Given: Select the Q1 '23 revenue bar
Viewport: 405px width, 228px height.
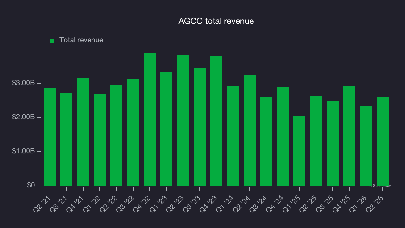Looking at the screenshot, I should (166, 129).
